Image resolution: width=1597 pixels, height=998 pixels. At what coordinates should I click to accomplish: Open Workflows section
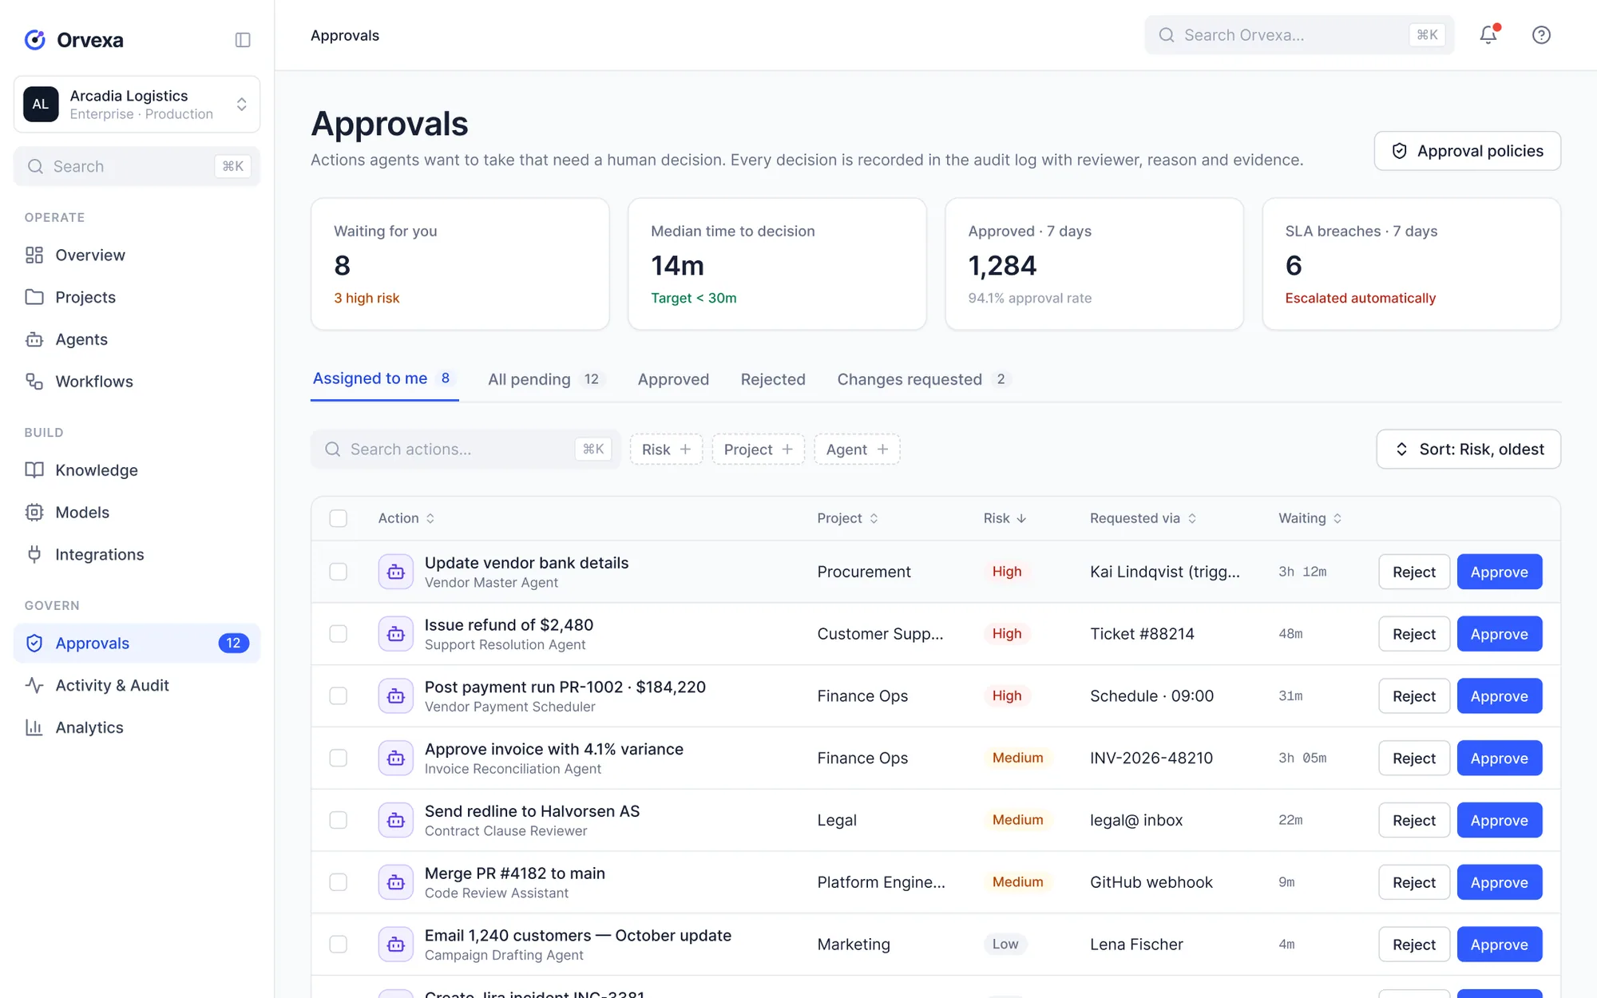137,382
